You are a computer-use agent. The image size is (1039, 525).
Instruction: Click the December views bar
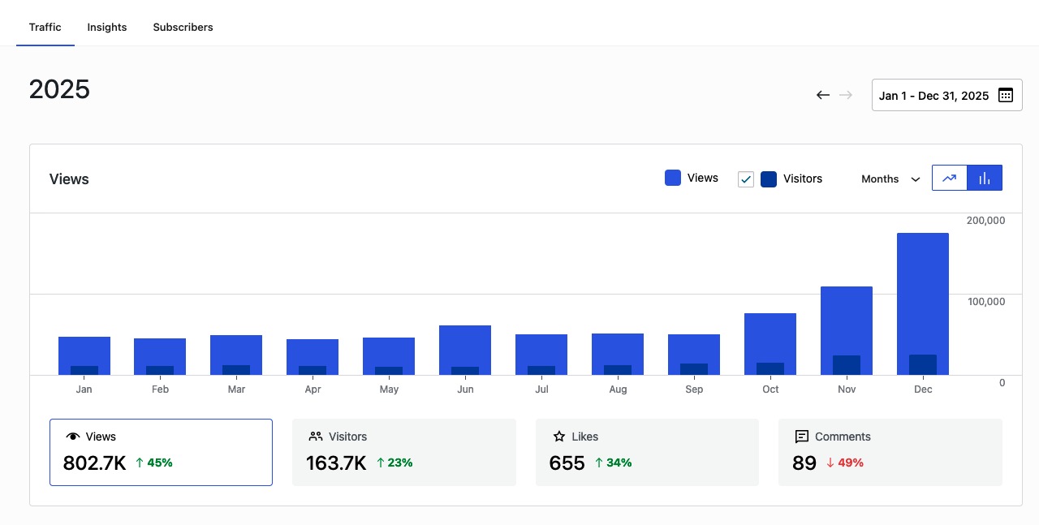(923, 292)
